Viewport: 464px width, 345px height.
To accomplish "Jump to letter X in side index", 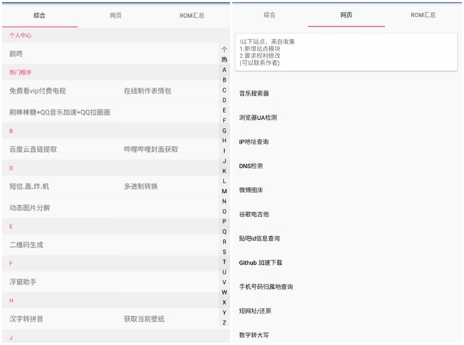I will click(224, 302).
